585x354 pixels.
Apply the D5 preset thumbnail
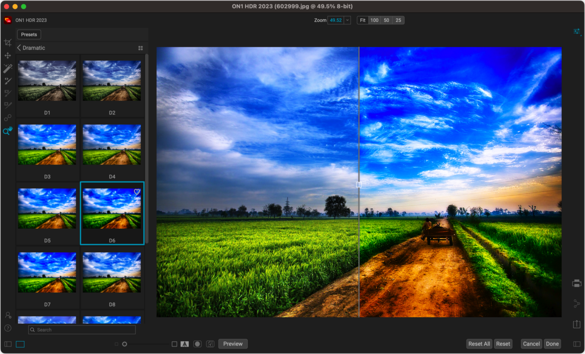47,209
